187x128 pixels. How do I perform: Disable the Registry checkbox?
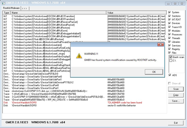click(x=170, y=49)
